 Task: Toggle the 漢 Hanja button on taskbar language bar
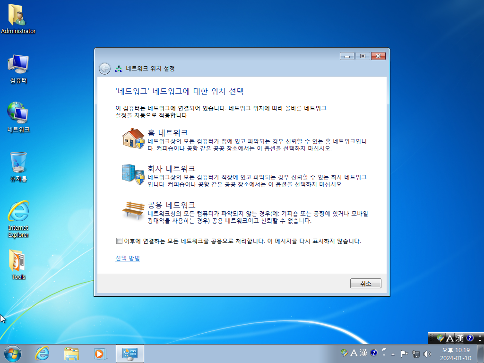pos(363,353)
